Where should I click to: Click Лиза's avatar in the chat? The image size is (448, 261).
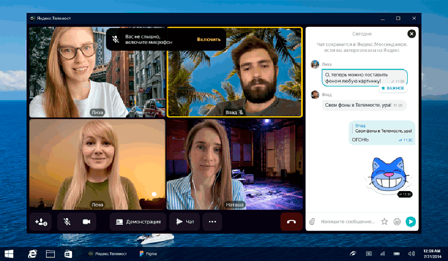pyautogui.click(x=315, y=64)
